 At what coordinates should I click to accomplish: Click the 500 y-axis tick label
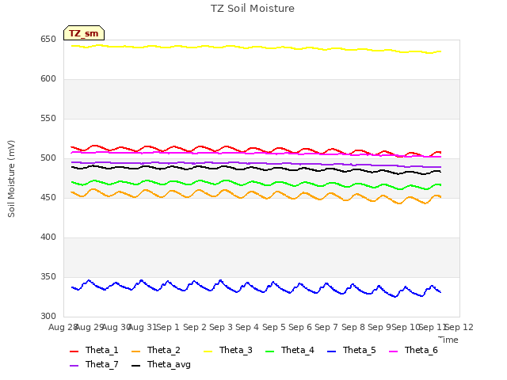click(x=48, y=158)
